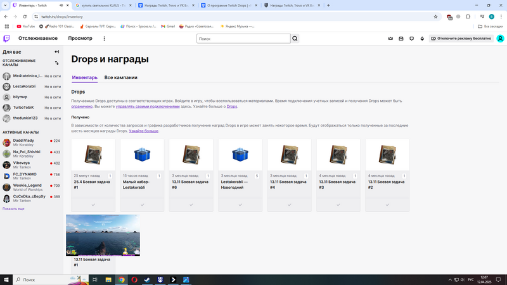Open the FC_DYNAMO channel
This screenshot has height=285, width=507.
32,176
